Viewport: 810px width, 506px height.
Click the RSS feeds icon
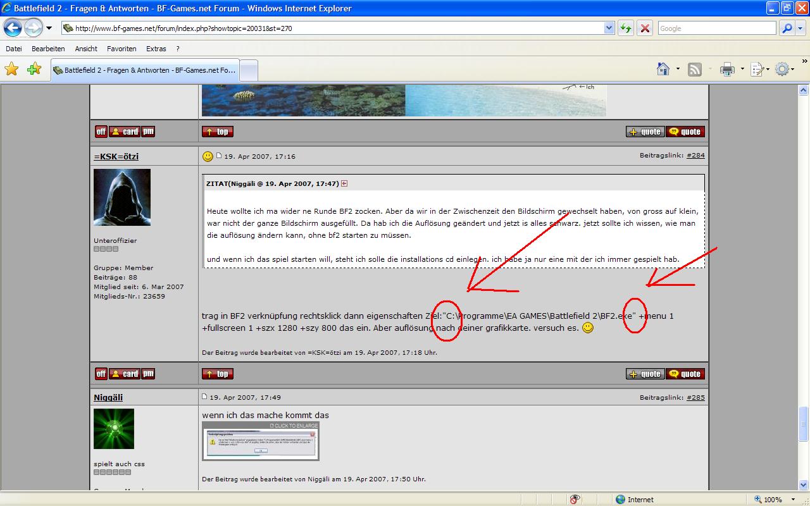[x=695, y=69]
